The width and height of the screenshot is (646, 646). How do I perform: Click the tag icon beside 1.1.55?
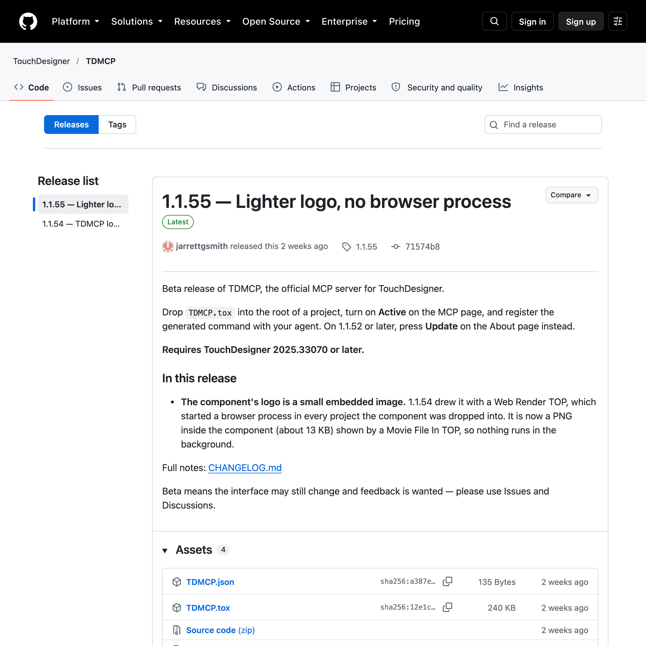347,247
